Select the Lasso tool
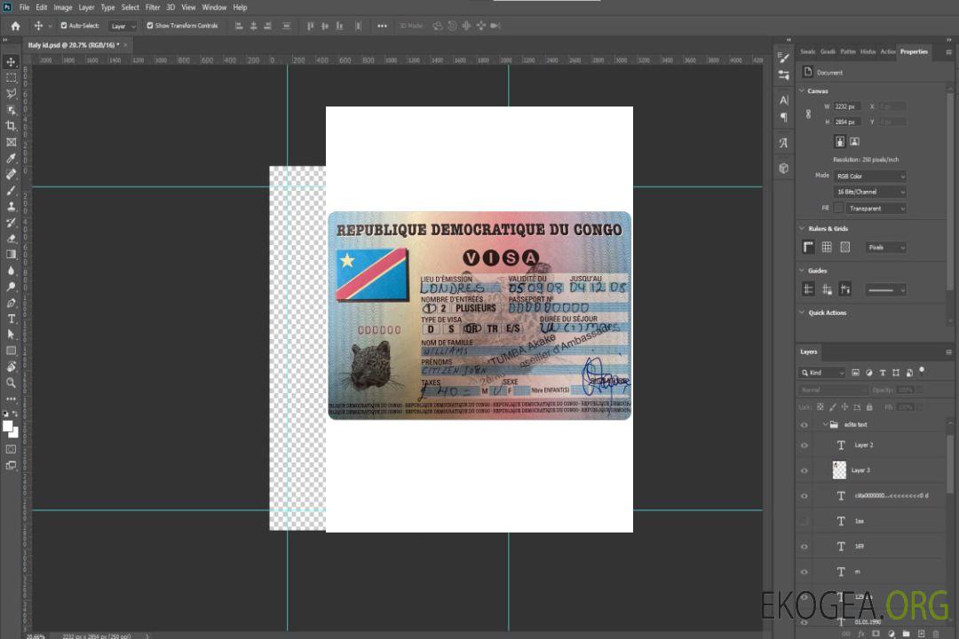This screenshot has height=639, width=959. (x=11, y=93)
